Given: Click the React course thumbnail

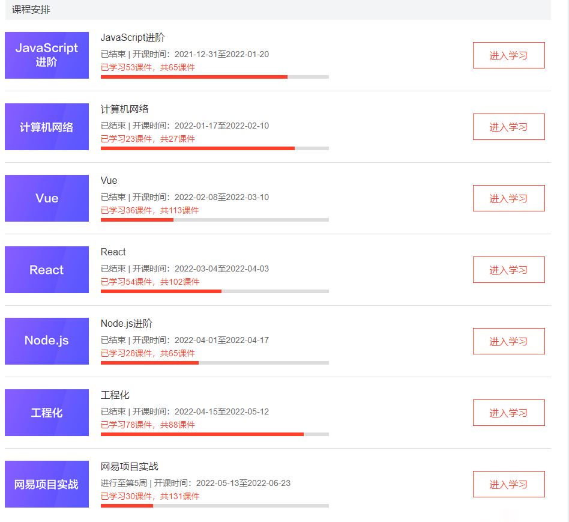Looking at the screenshot, I should (x=47, y=270).
